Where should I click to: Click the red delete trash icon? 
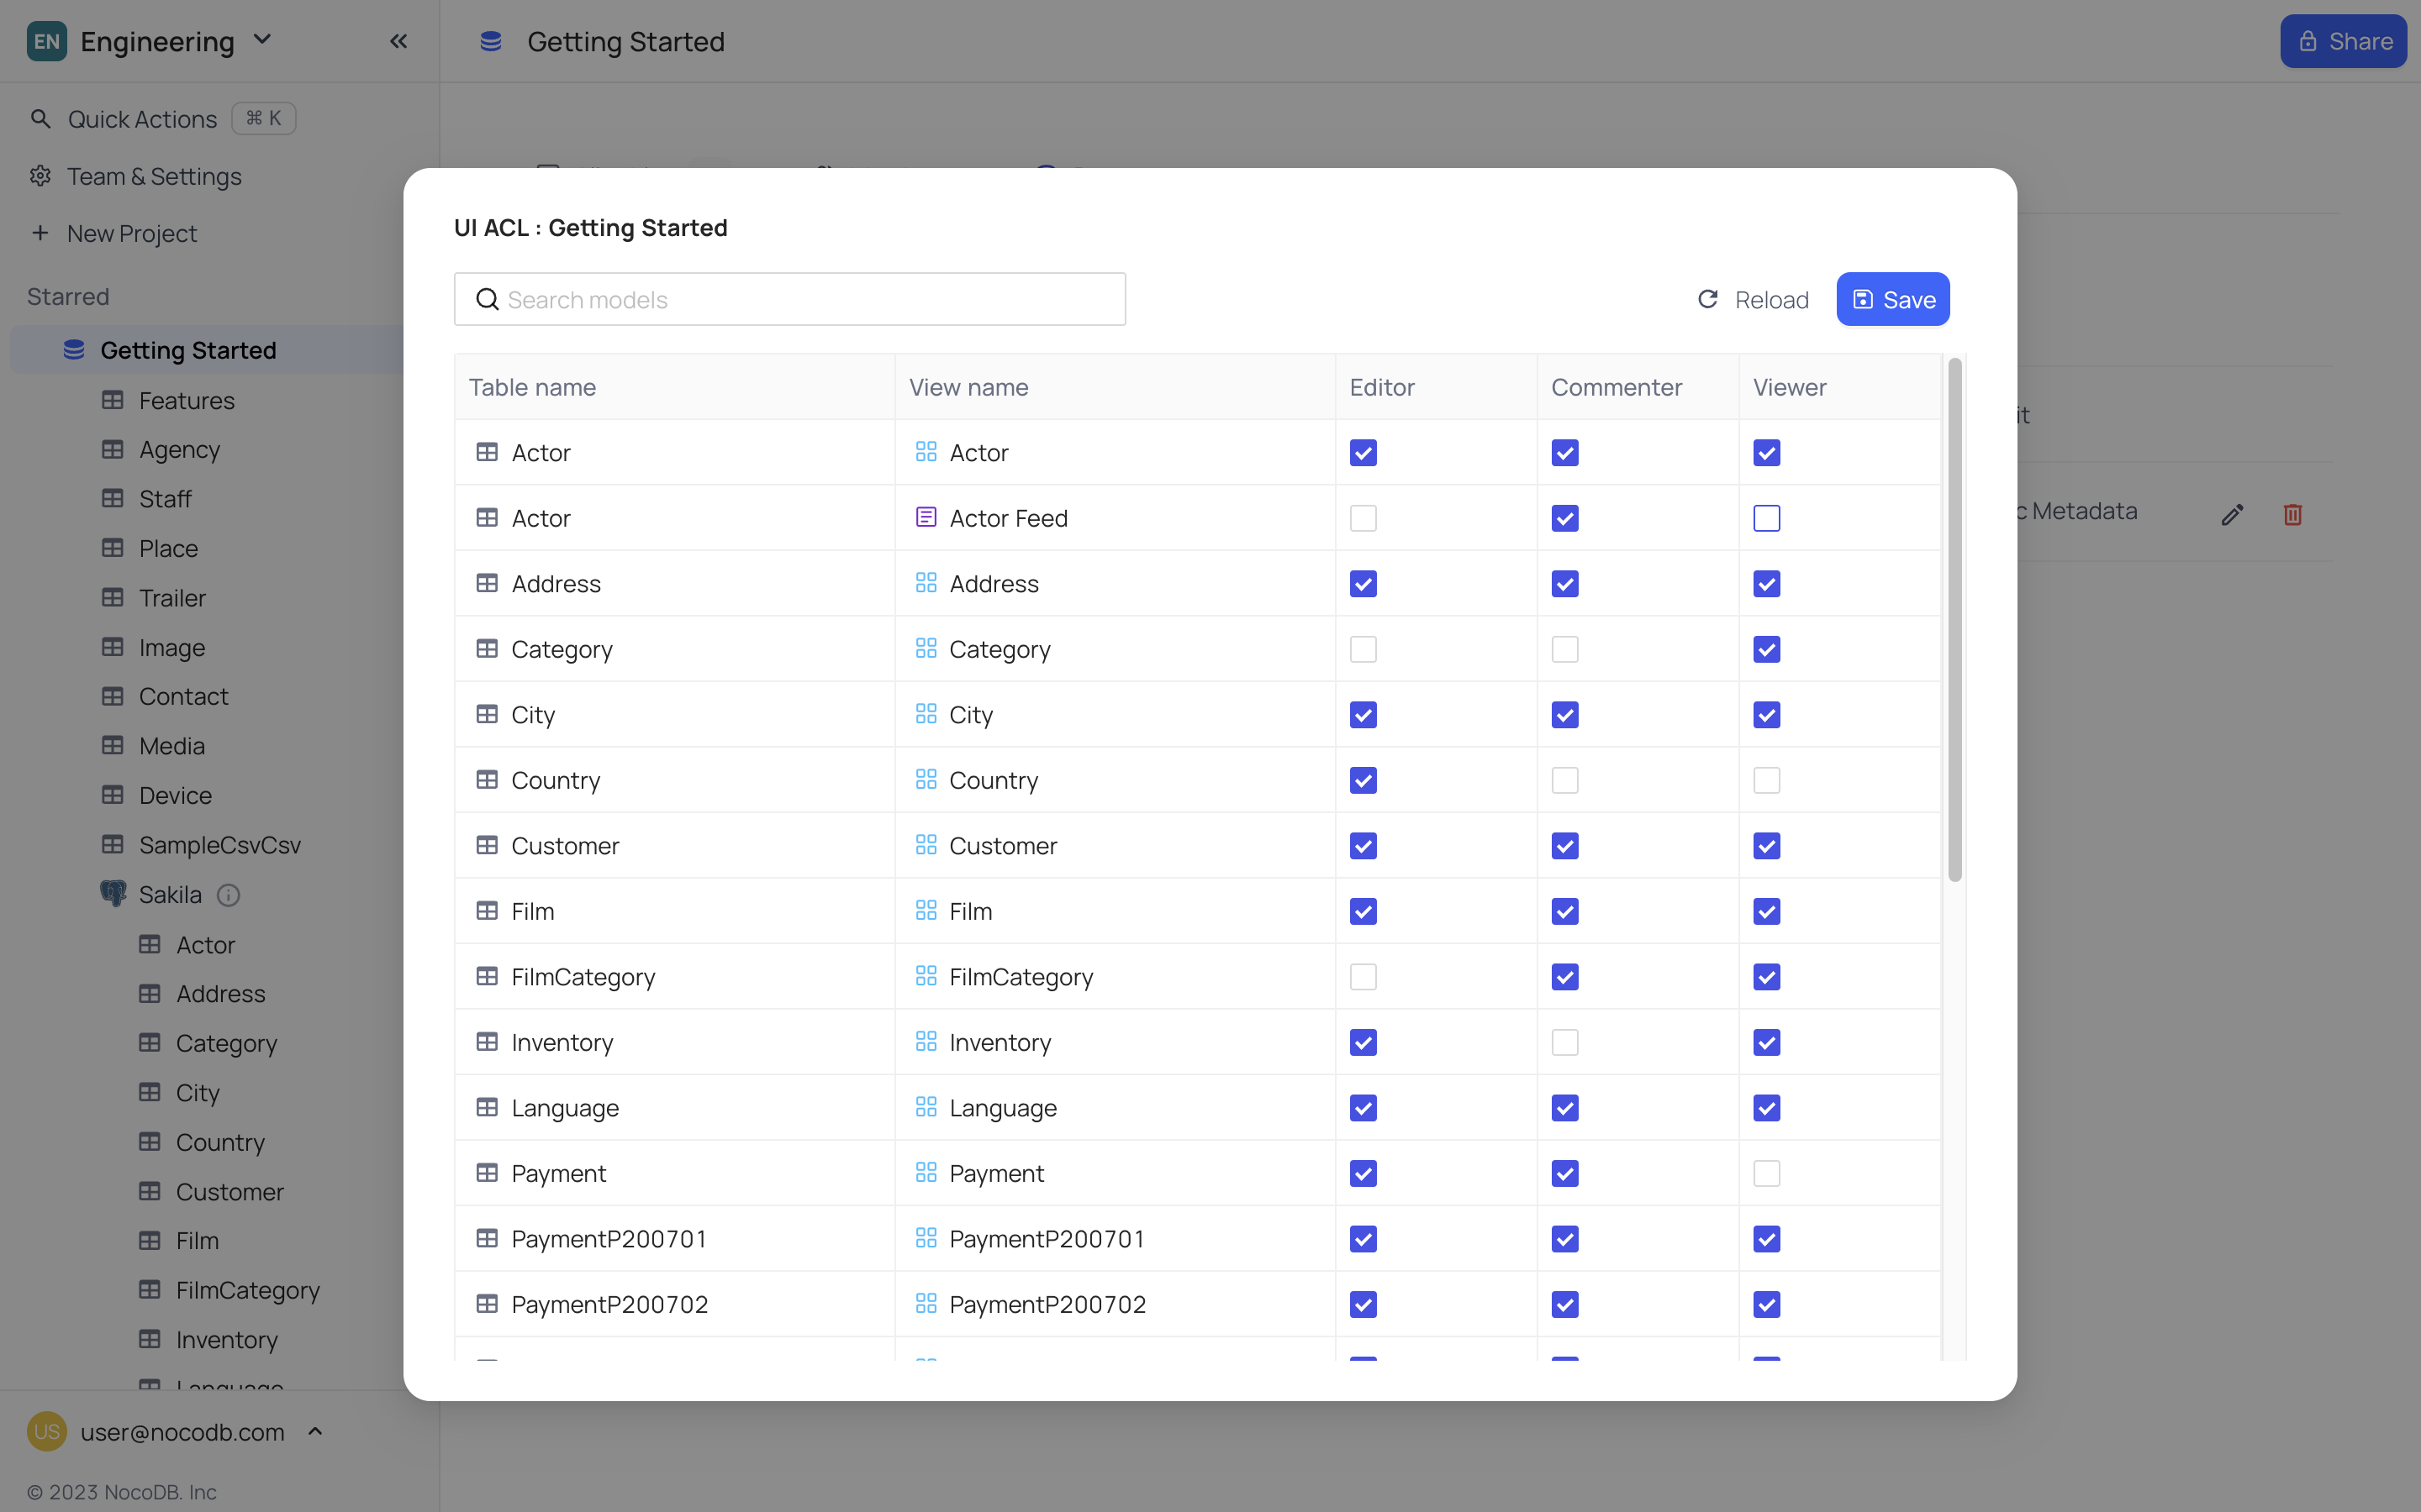coord(2292,514)
